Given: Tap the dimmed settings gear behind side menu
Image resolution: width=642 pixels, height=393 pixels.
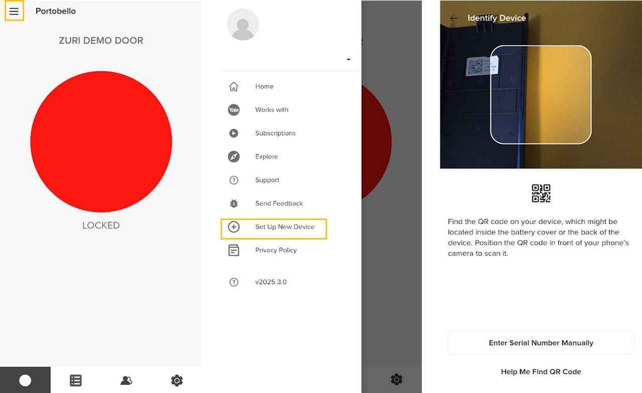Looking at the screenshot, I should [x=396, y=379].
